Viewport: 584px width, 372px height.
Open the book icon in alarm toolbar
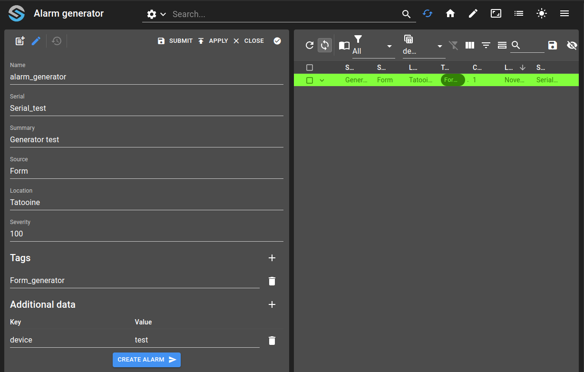tap(344, 46)
